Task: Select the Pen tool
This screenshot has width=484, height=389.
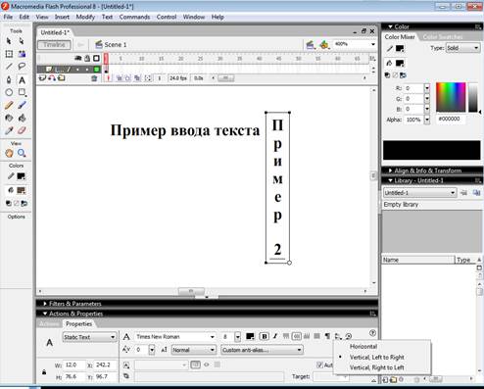Action: coord(9,79)
